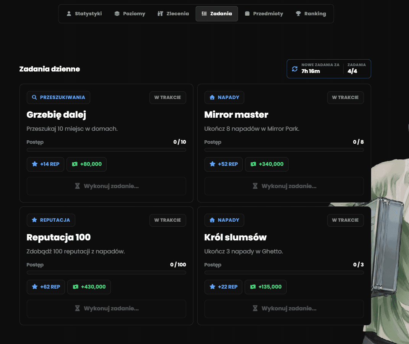Click the 7h 16m countdown timer

(311, 71)
